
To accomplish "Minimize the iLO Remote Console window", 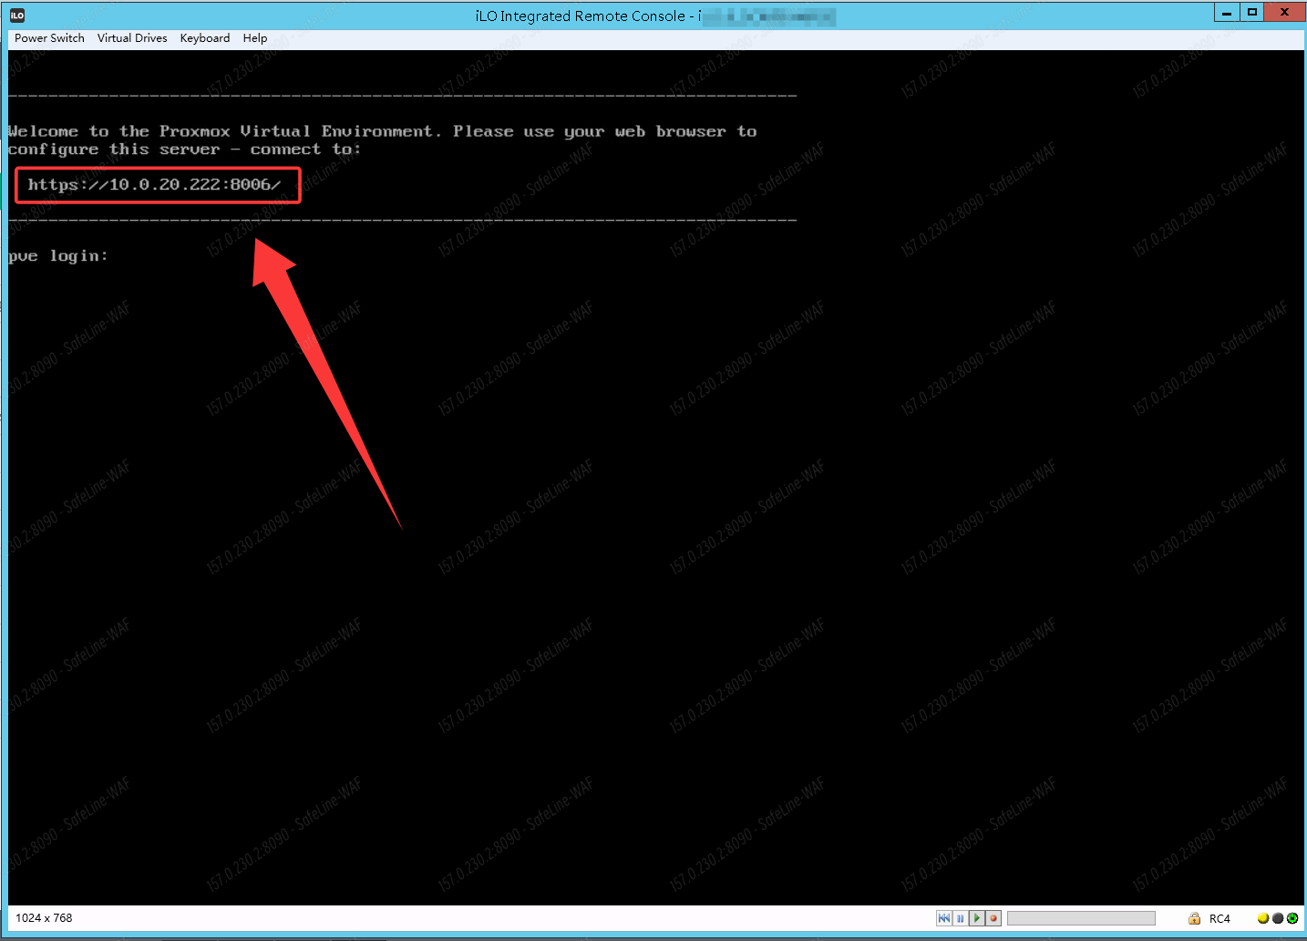I will [1227, 12].
